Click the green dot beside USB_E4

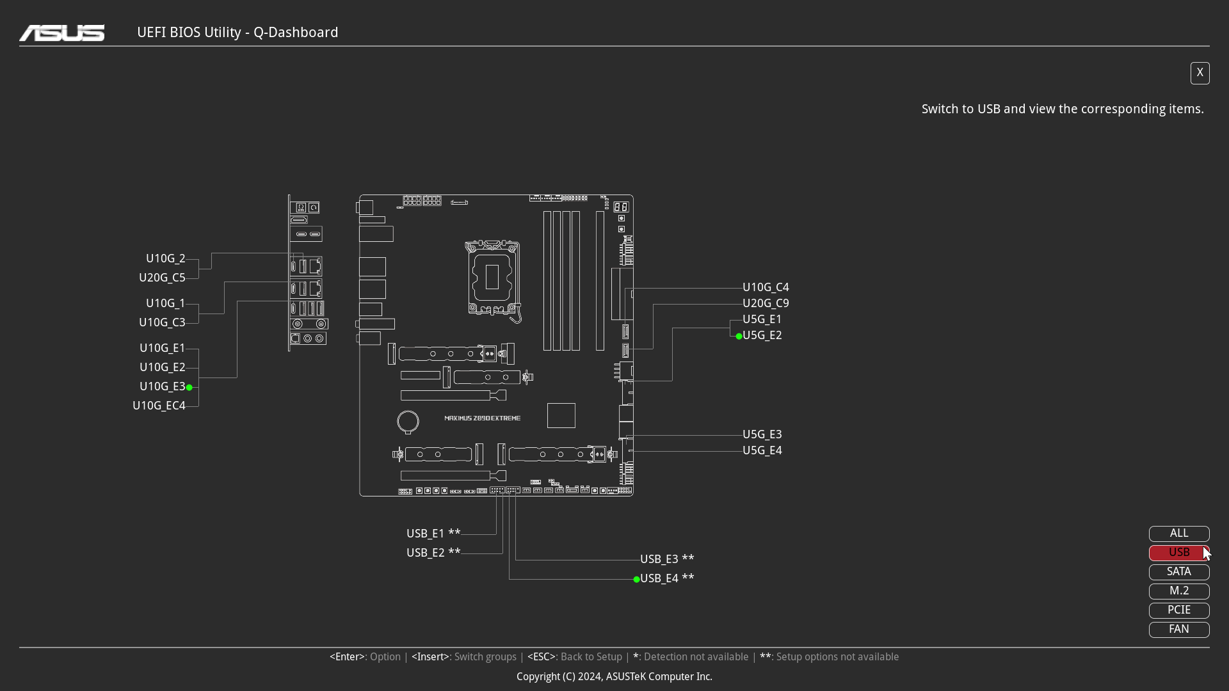636,580
